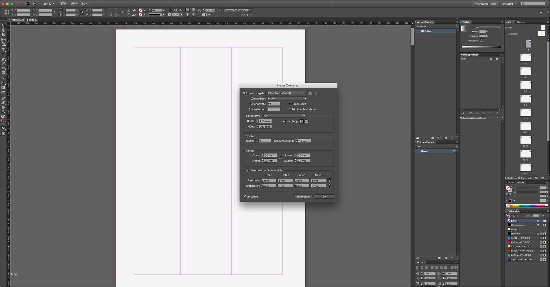This screenshot has height=287, width=550.
Task: Click the Publish Online button
Action: point(486,4)
